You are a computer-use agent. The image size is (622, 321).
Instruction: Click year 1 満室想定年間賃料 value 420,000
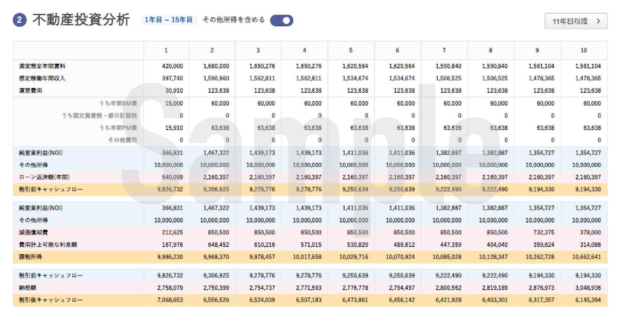(x=172, y=66)
